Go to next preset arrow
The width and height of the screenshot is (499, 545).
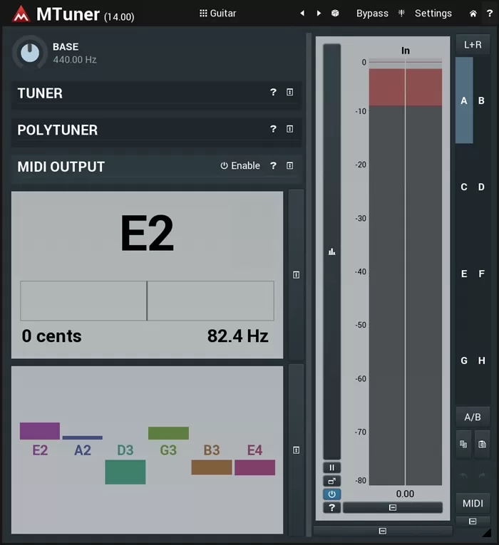(319, 14)
